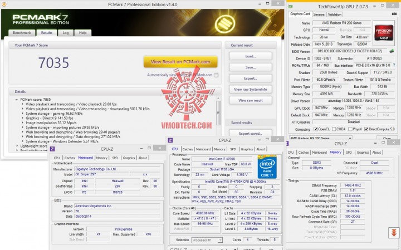Click the NB Frequency '4598.9 MHz' value
401x250 pixels.
click(374, 173)
